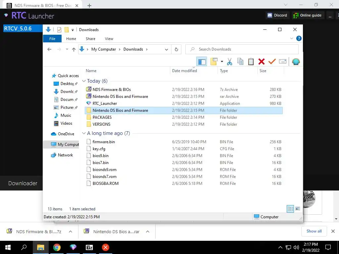Select the firmware.bin file

click(x=183, y=142)
